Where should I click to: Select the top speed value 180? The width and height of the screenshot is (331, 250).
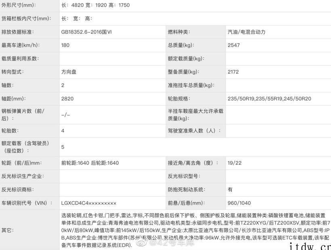(65, 45)
